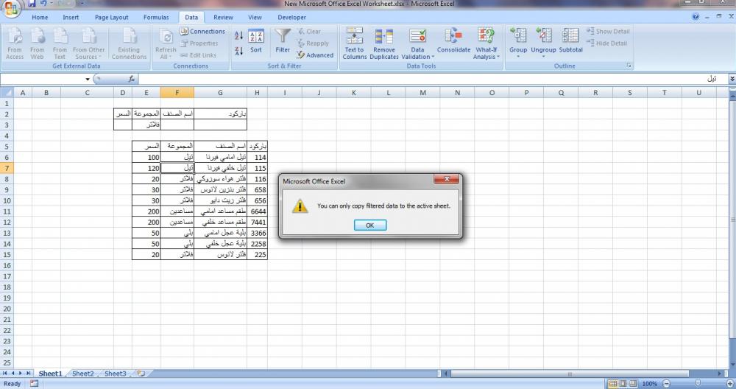Image resolution: width=736 pixels, height=389 pixels.
Task: Click the Select All corner box
Action: (7, 93)
